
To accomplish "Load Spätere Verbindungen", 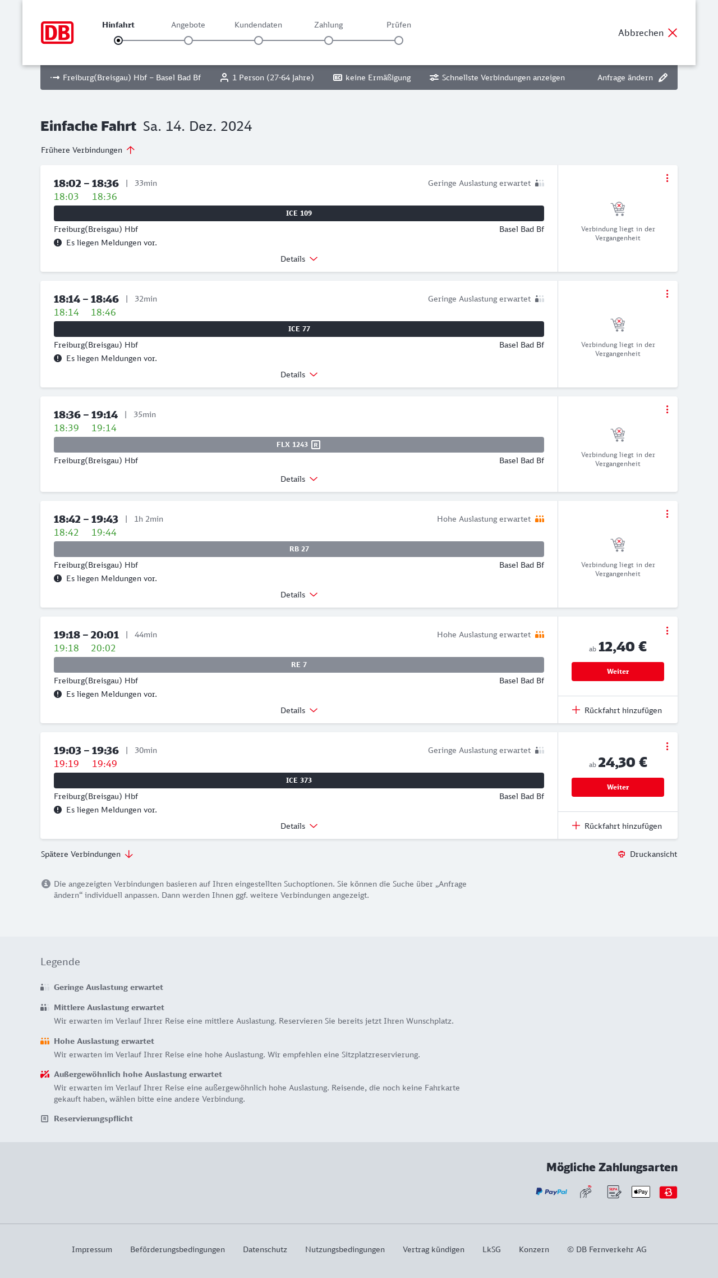I will 87,854.
